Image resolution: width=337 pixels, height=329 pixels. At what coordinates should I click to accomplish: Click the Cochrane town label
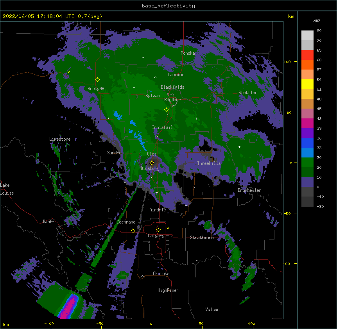[126, 222]
